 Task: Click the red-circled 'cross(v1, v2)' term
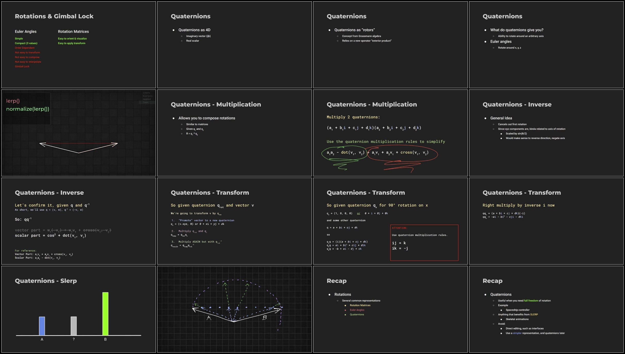(x=414, y=153)
